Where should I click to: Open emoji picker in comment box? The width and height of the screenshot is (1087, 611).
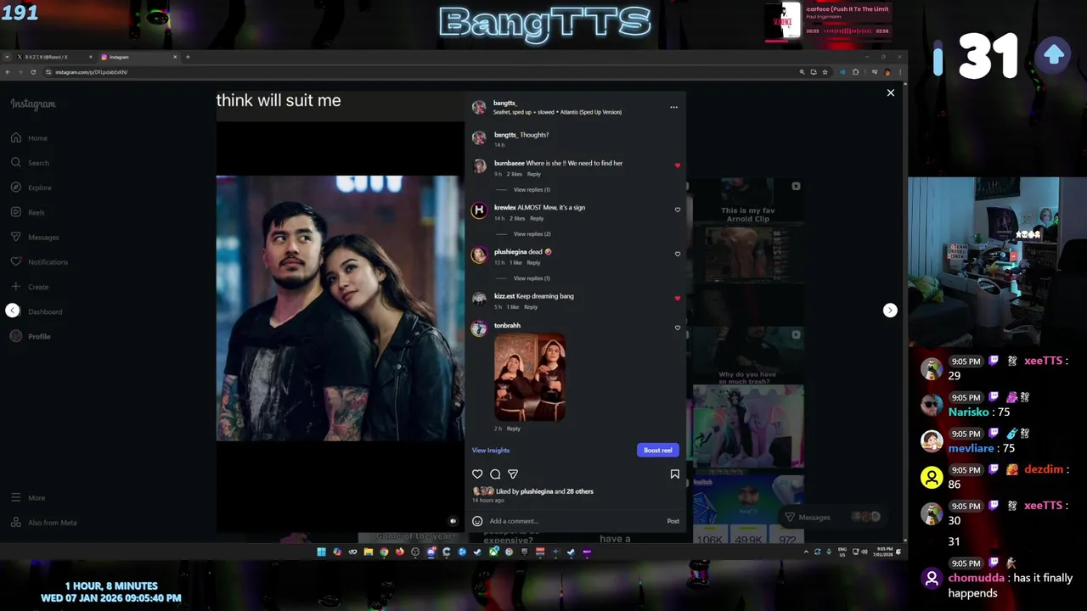point(477,521)
